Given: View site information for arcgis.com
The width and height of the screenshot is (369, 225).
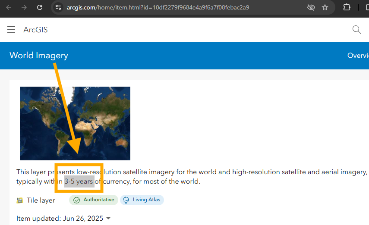Looking at the screenshot, I should tap(58, 7).
